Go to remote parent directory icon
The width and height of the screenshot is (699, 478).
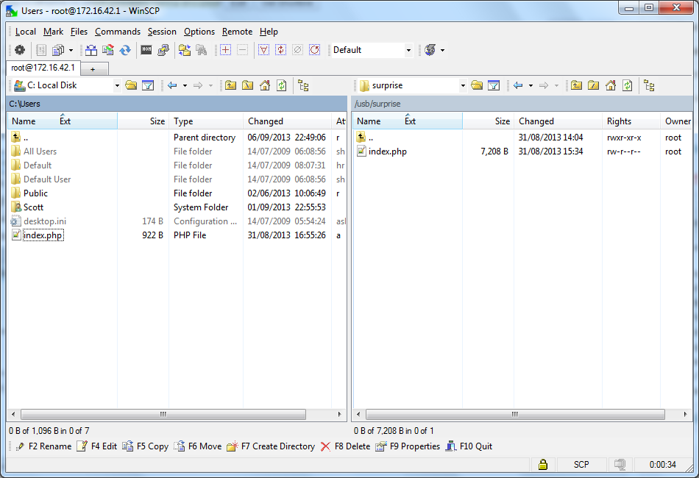tap(576, 85)
